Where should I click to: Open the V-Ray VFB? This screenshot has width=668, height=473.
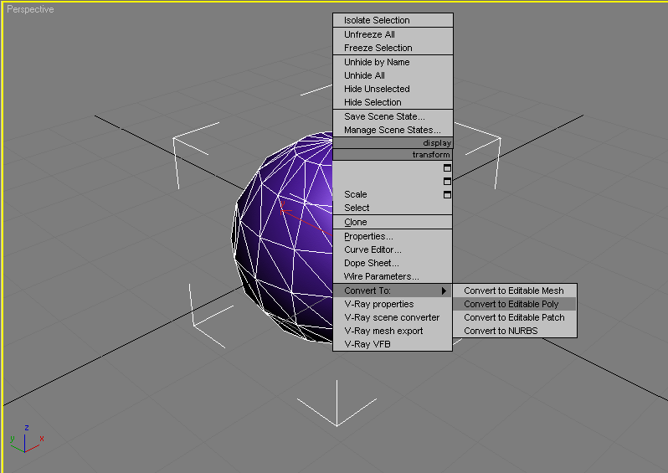point(393,344)
